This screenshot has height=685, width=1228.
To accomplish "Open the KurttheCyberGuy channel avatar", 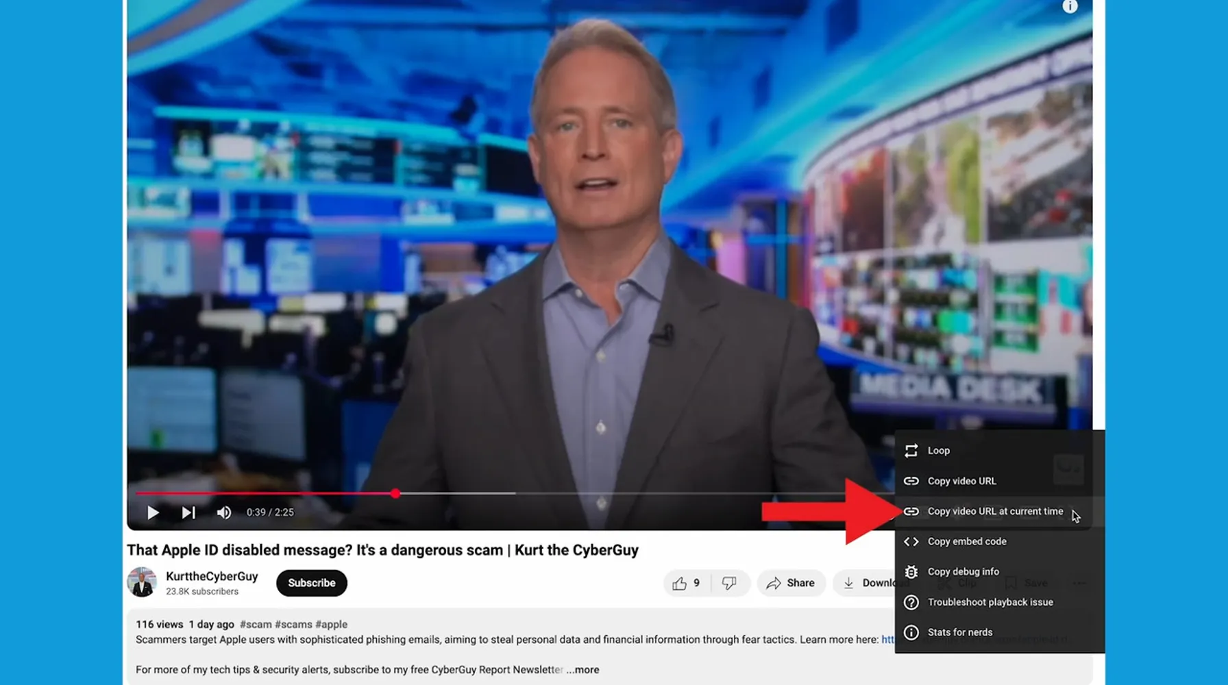I will (x=142, y=582).
